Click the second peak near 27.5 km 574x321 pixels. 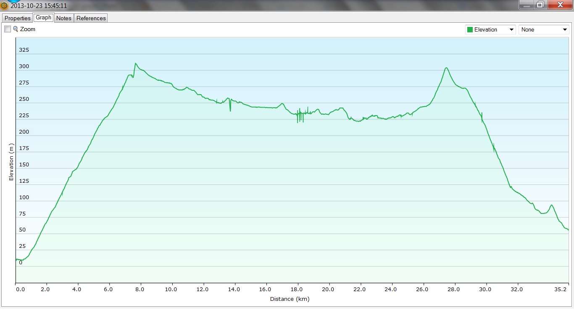[x=446, y=68]
